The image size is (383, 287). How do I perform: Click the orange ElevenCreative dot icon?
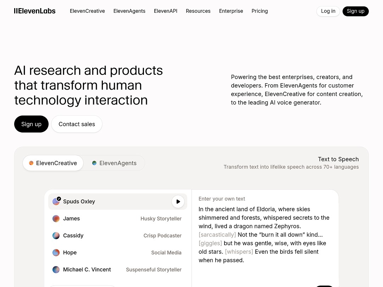pos(31,163)
